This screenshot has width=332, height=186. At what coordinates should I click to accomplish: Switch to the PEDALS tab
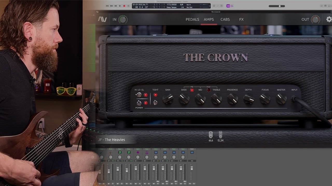192,19
